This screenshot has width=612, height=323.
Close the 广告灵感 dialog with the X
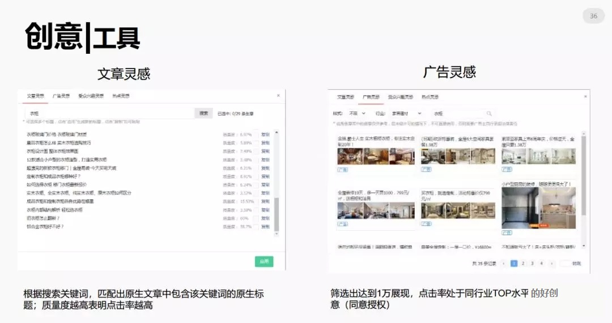click(585, 97)
